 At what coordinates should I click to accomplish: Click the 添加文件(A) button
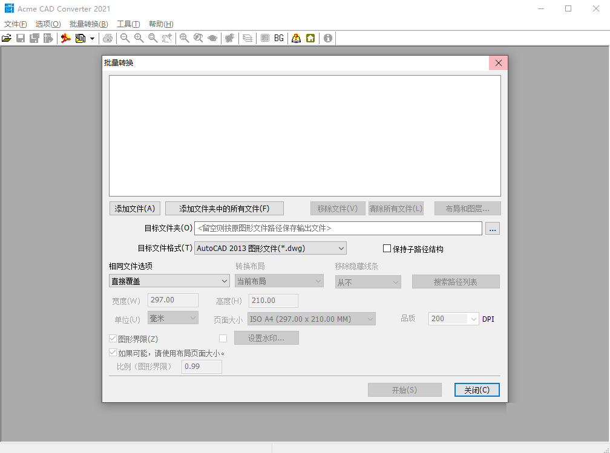coord(134,209)
